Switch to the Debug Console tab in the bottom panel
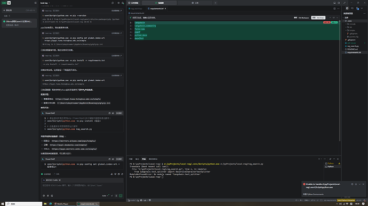368x206 pixels. click(x=153, y=159)
